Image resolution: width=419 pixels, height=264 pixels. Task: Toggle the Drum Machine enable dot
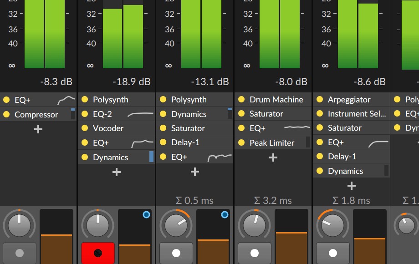pos(241,100)
